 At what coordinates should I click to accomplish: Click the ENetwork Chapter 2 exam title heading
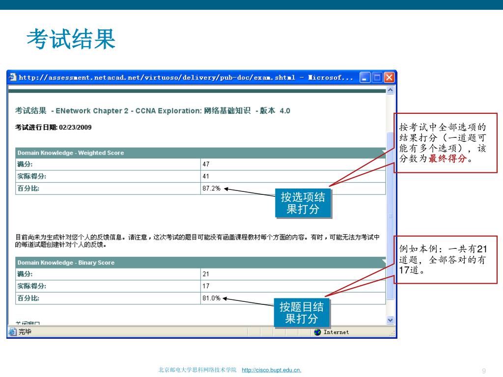[x=153, y=111]
